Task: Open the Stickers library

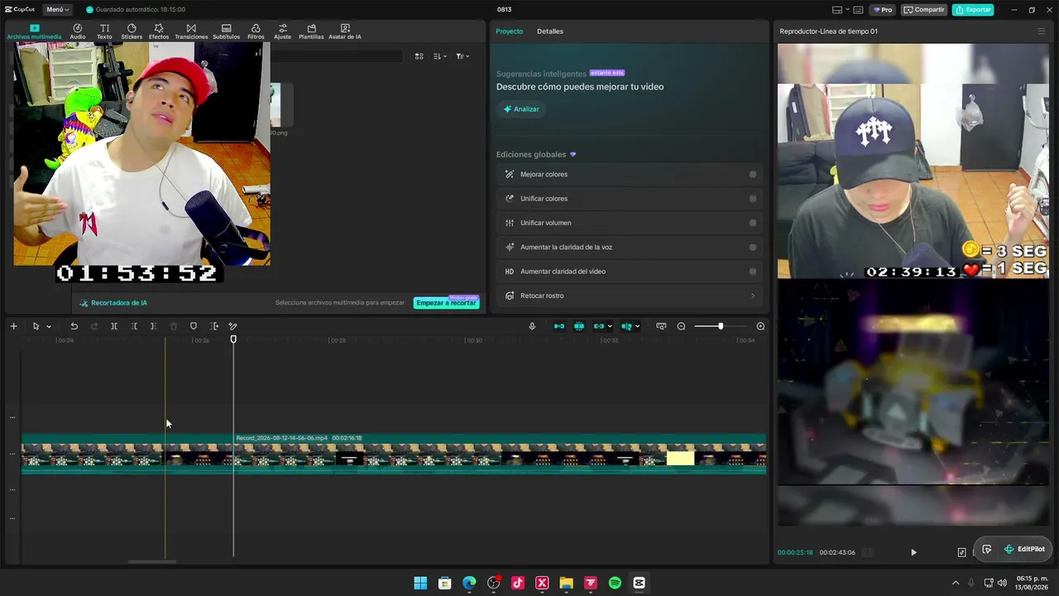Action: click(132, 31)
